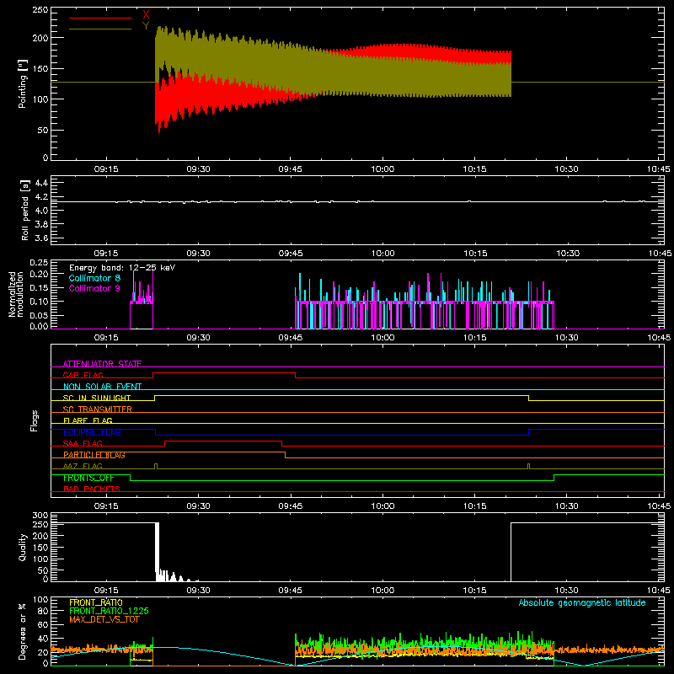Click the BAD_PACKETS flag label
Viewport: 674px width, 674px height.
92,489
